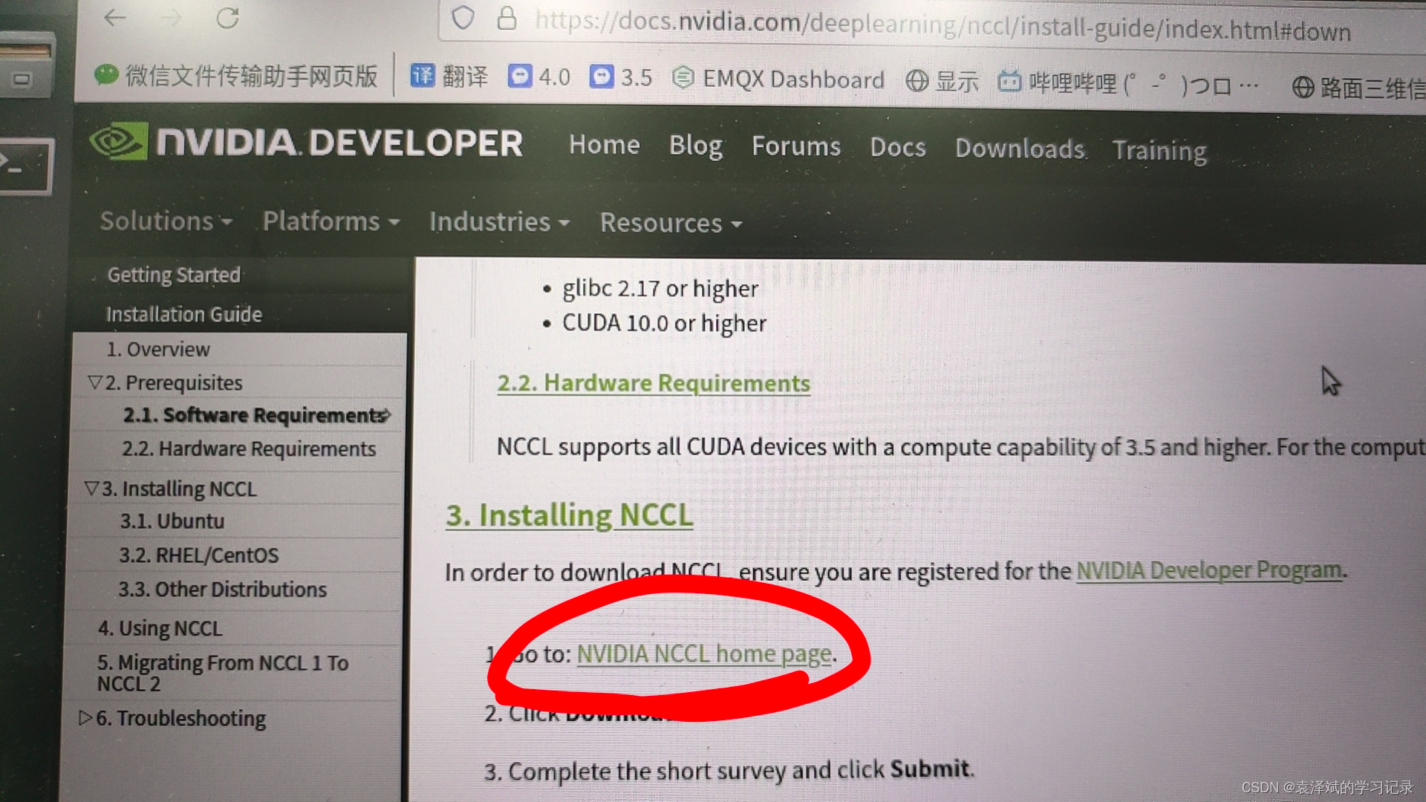The width and height of the screenshot is (1426, 802).
Task: Click the browser forward arrow
Action: 172,17
